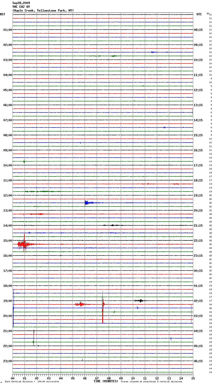The height and width of the screenshot is (385, 213).
Task: Click the TIME (MINUTES) axis title
Action: click(106, 381)
